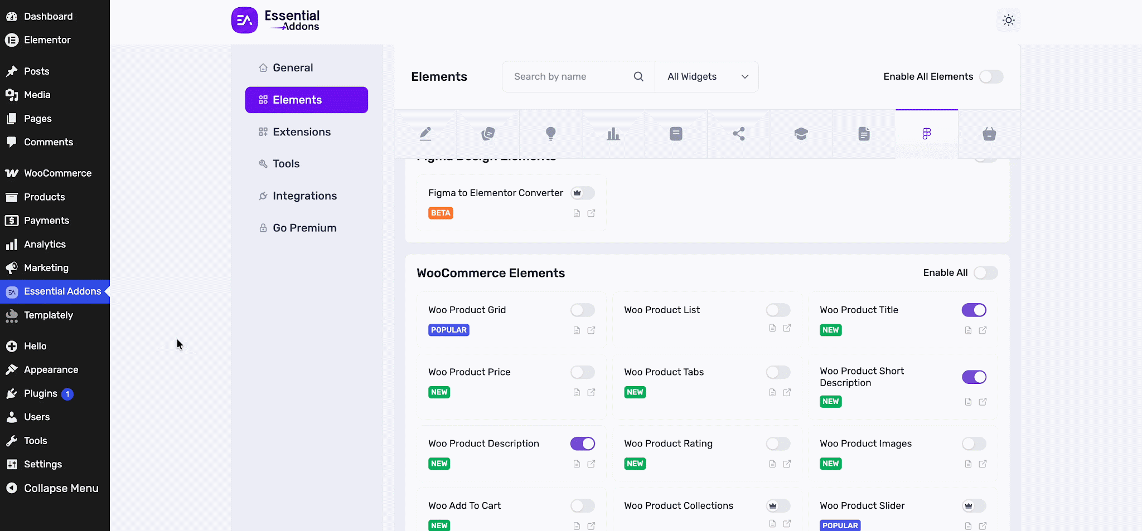Open the Integrations sidebar tab
1142x531 pixels.
307,196
